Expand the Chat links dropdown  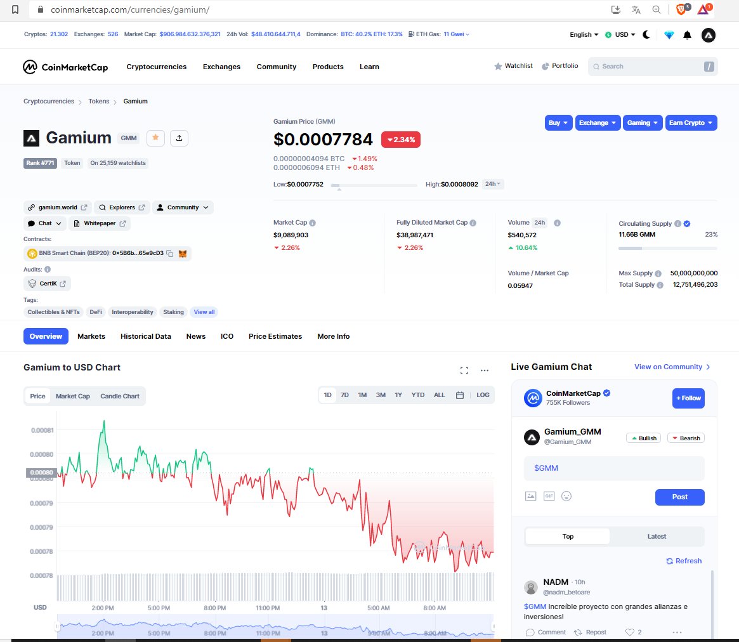click(45, 223)
